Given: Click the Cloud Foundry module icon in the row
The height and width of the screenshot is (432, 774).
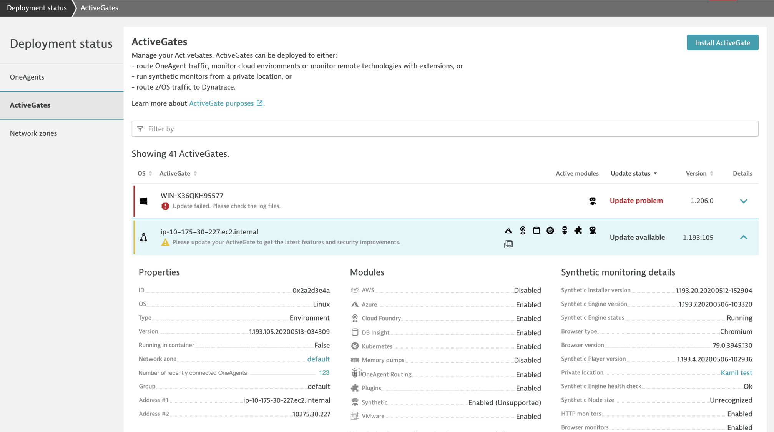Looking at the screenshot, I should (523, 231).
